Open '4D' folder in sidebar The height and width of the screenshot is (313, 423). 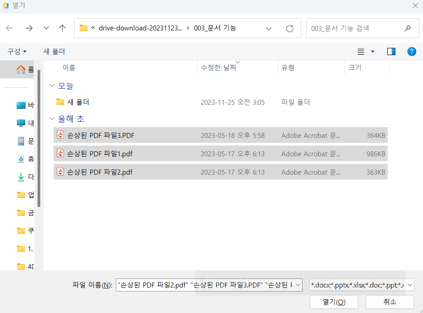coord(25,266)
